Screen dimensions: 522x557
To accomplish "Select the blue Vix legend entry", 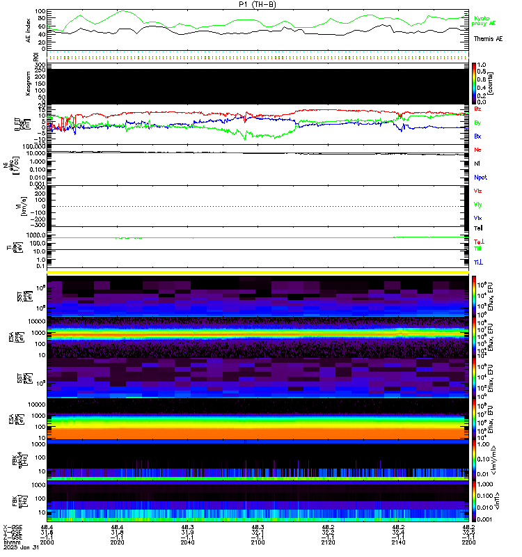I will pos(477,218).
